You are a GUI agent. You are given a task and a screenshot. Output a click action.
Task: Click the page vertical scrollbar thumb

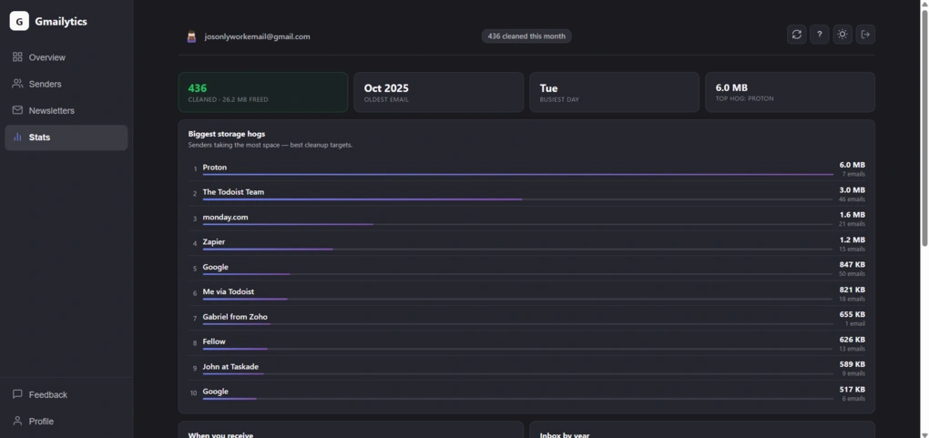[x=924, y=127]
